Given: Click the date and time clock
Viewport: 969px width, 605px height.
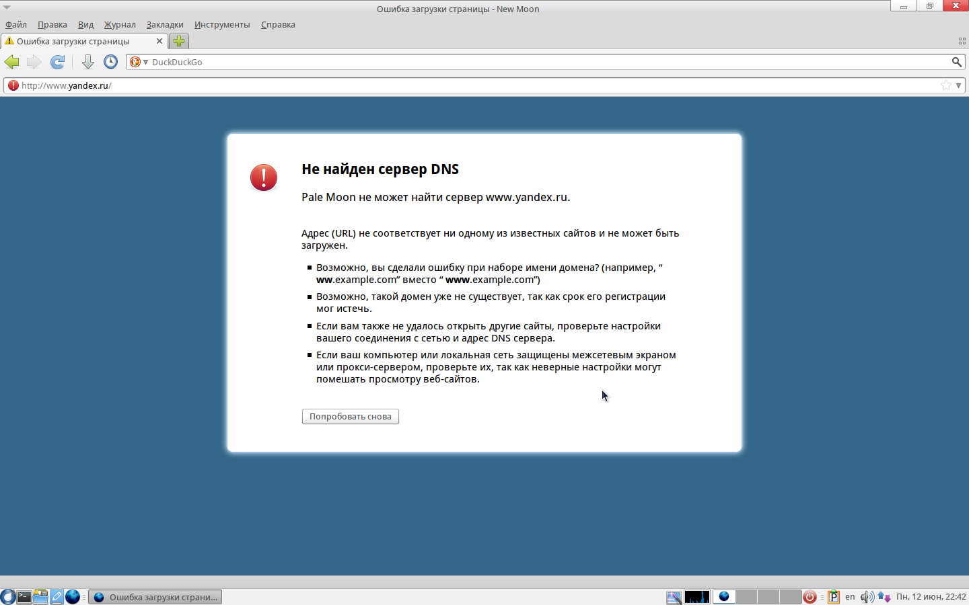Looking at the screenshot, I should coord(931,597).
